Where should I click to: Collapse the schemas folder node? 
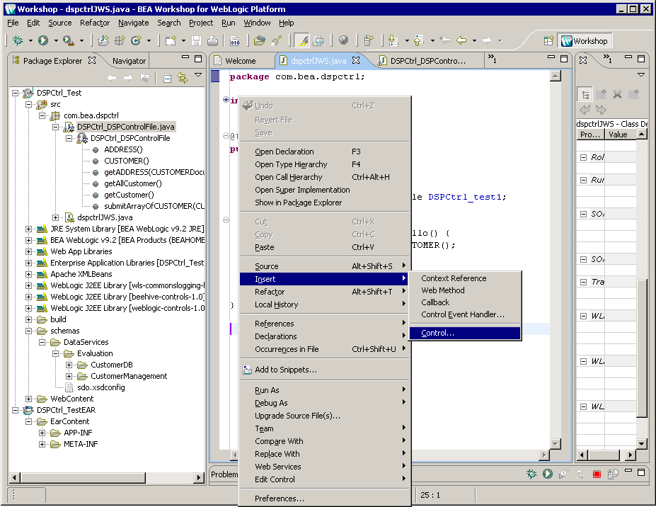(x=28, y=331)
